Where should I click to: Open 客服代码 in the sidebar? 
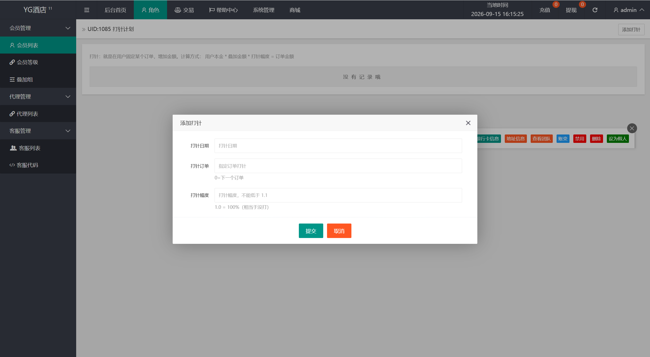[38, 165]
